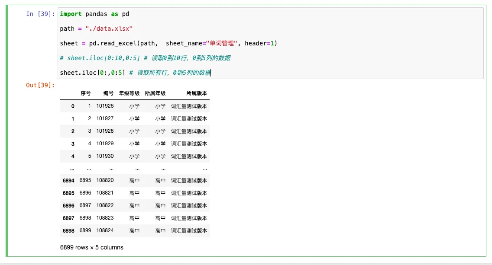The image size is (492, 265).
Task: Click the 'import pandas as pd' code line
Action: 94,14
